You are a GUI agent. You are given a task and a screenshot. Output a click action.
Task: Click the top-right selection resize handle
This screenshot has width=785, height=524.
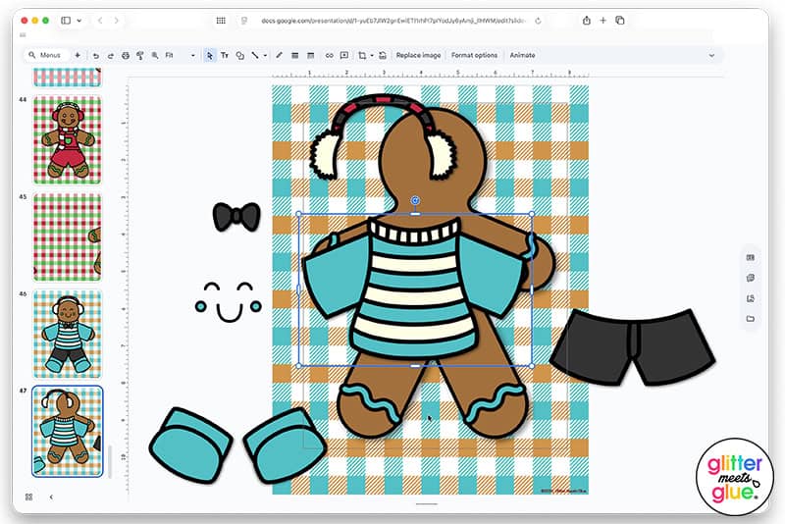point(531,214)
